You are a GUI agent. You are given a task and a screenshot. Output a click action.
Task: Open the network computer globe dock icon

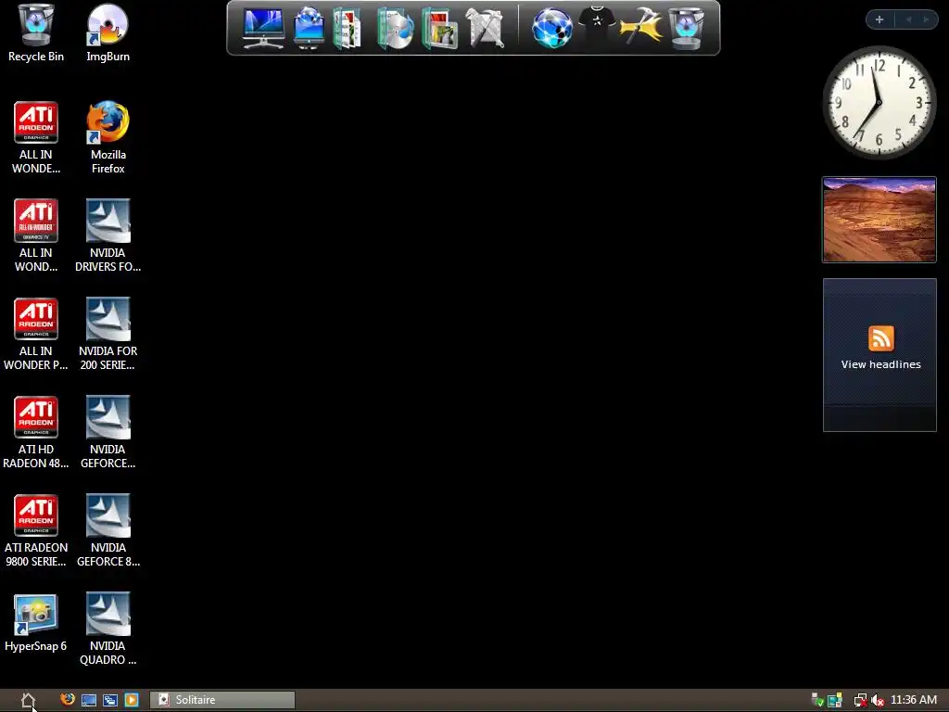[309, 28]
